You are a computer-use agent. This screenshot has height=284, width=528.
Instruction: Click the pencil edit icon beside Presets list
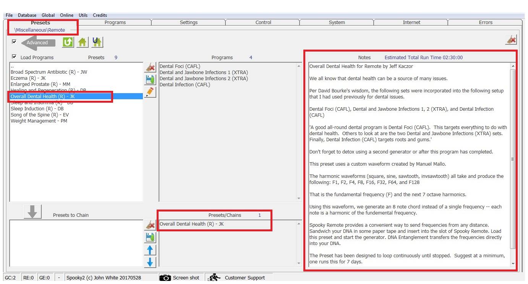[150, 92]
